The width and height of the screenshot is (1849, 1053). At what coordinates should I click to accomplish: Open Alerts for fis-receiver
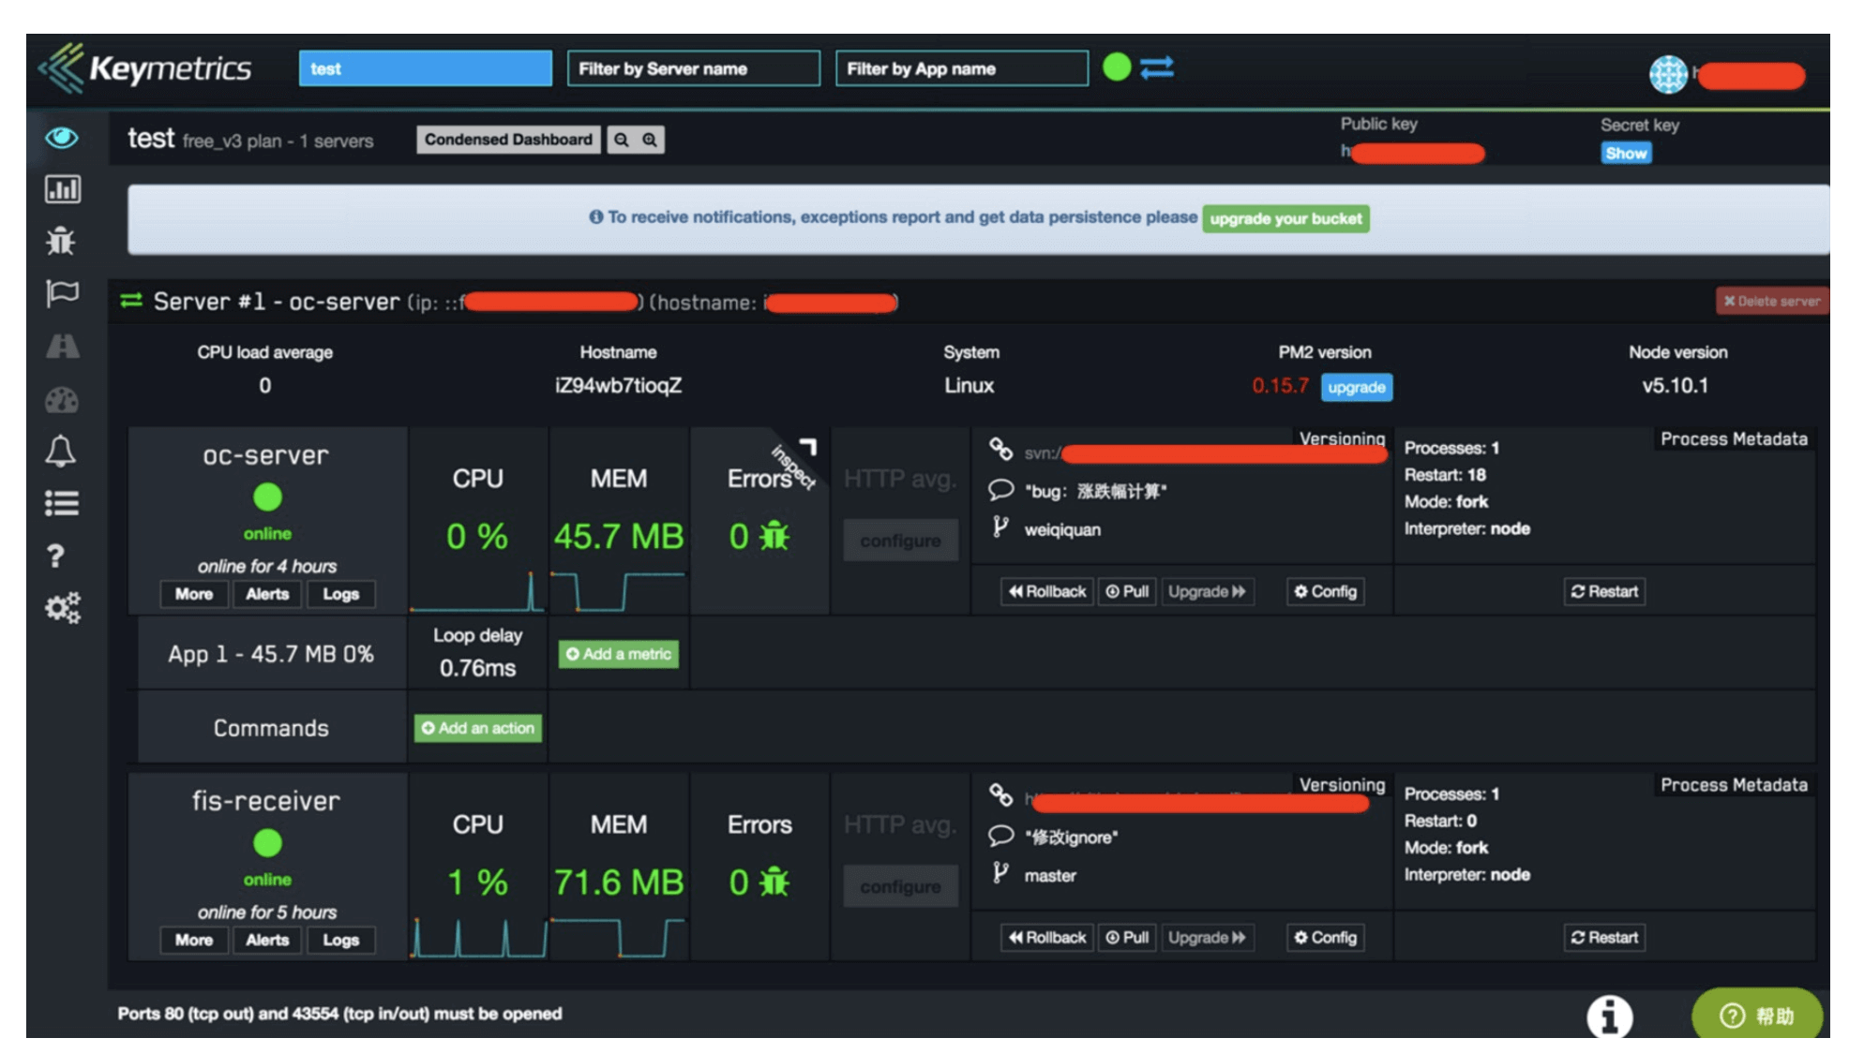pos(267,940)
